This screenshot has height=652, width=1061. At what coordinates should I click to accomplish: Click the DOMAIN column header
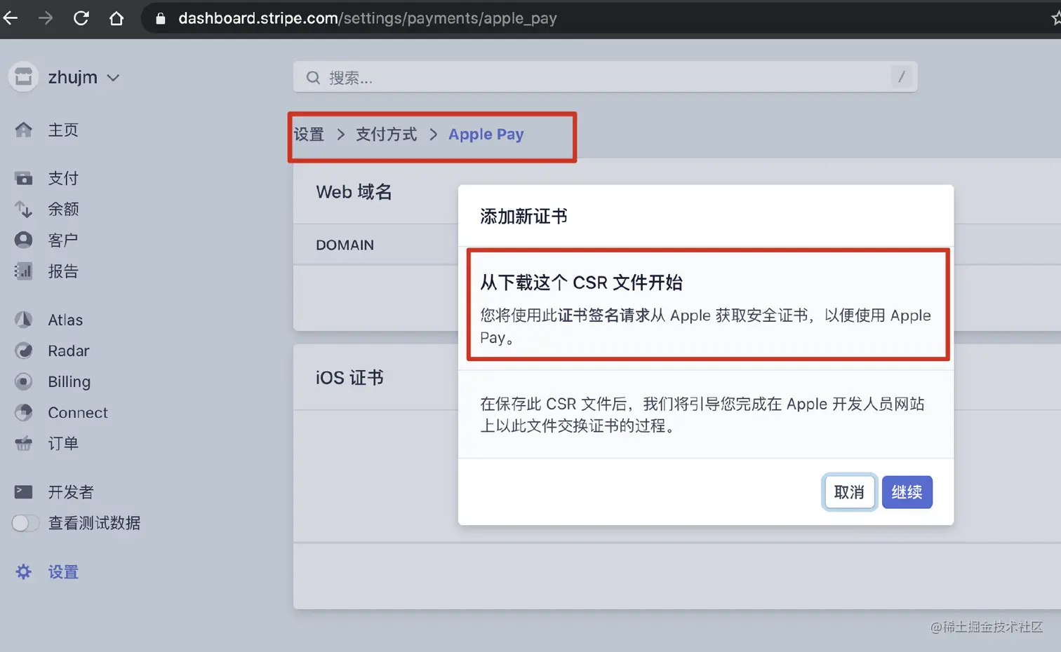click(x=345, y=245)
